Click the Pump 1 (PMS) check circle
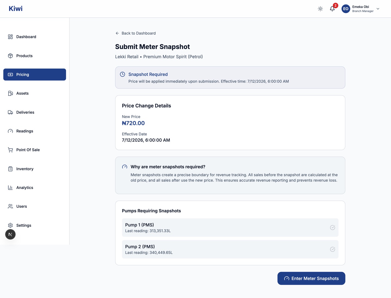391x298 pixels. pos(332,228)
